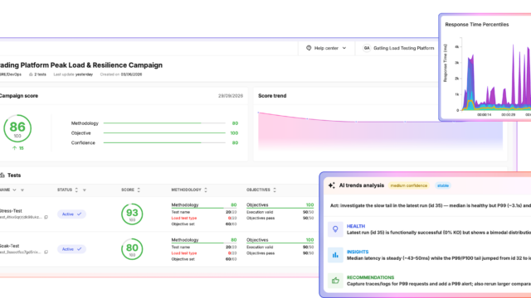531x298 pixels.
Task: Click the Tests section icon
Action: click(2, 175)
